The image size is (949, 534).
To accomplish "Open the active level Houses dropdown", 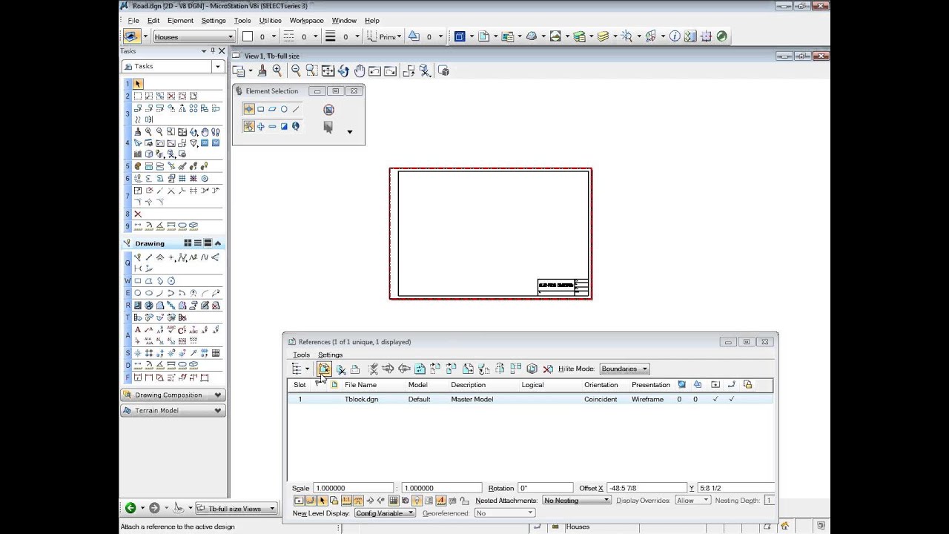I will [x=193, y=36].
